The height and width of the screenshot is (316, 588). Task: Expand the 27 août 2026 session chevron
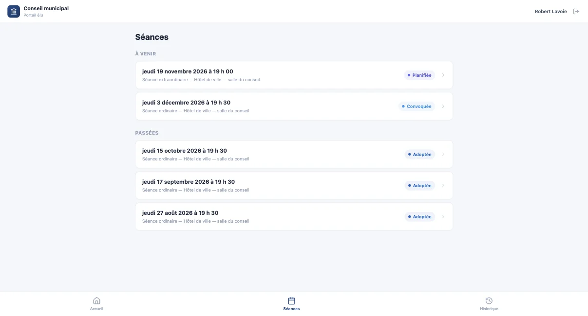443,217
